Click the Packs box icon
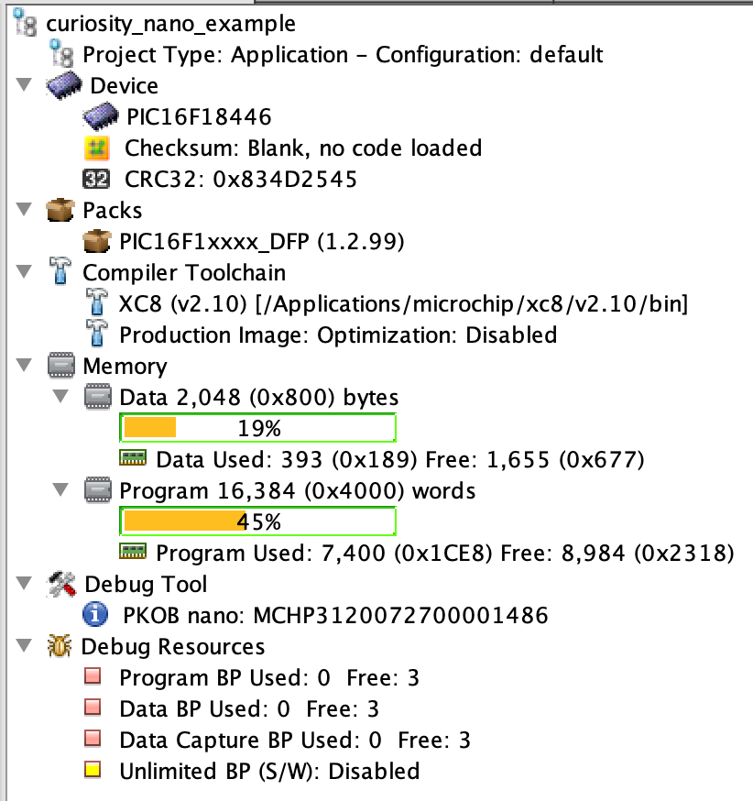 coord(60,210)
